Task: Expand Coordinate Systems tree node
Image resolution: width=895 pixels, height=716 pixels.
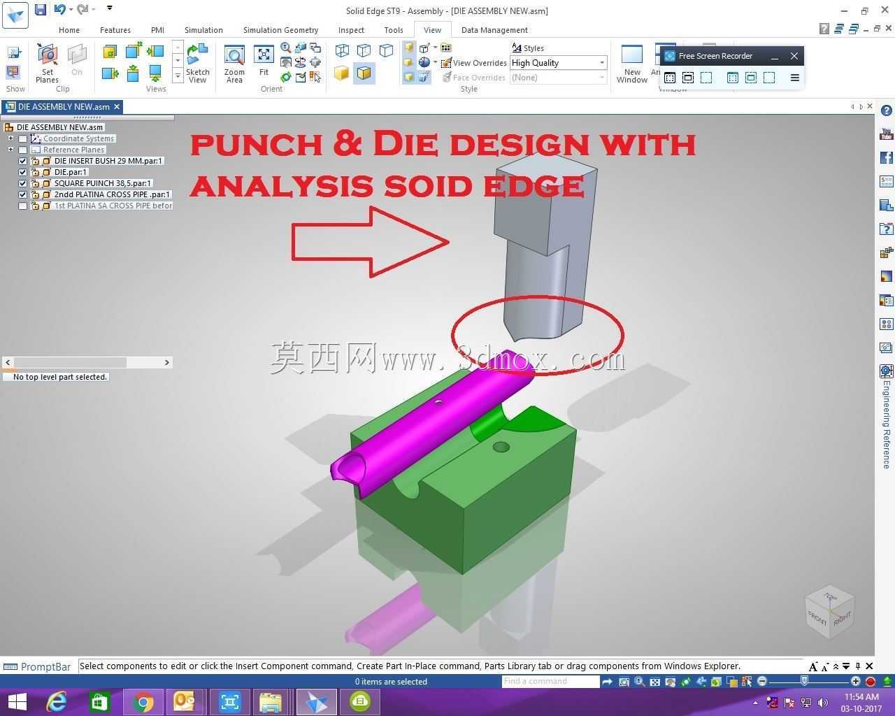Action: tap(10, 138)
